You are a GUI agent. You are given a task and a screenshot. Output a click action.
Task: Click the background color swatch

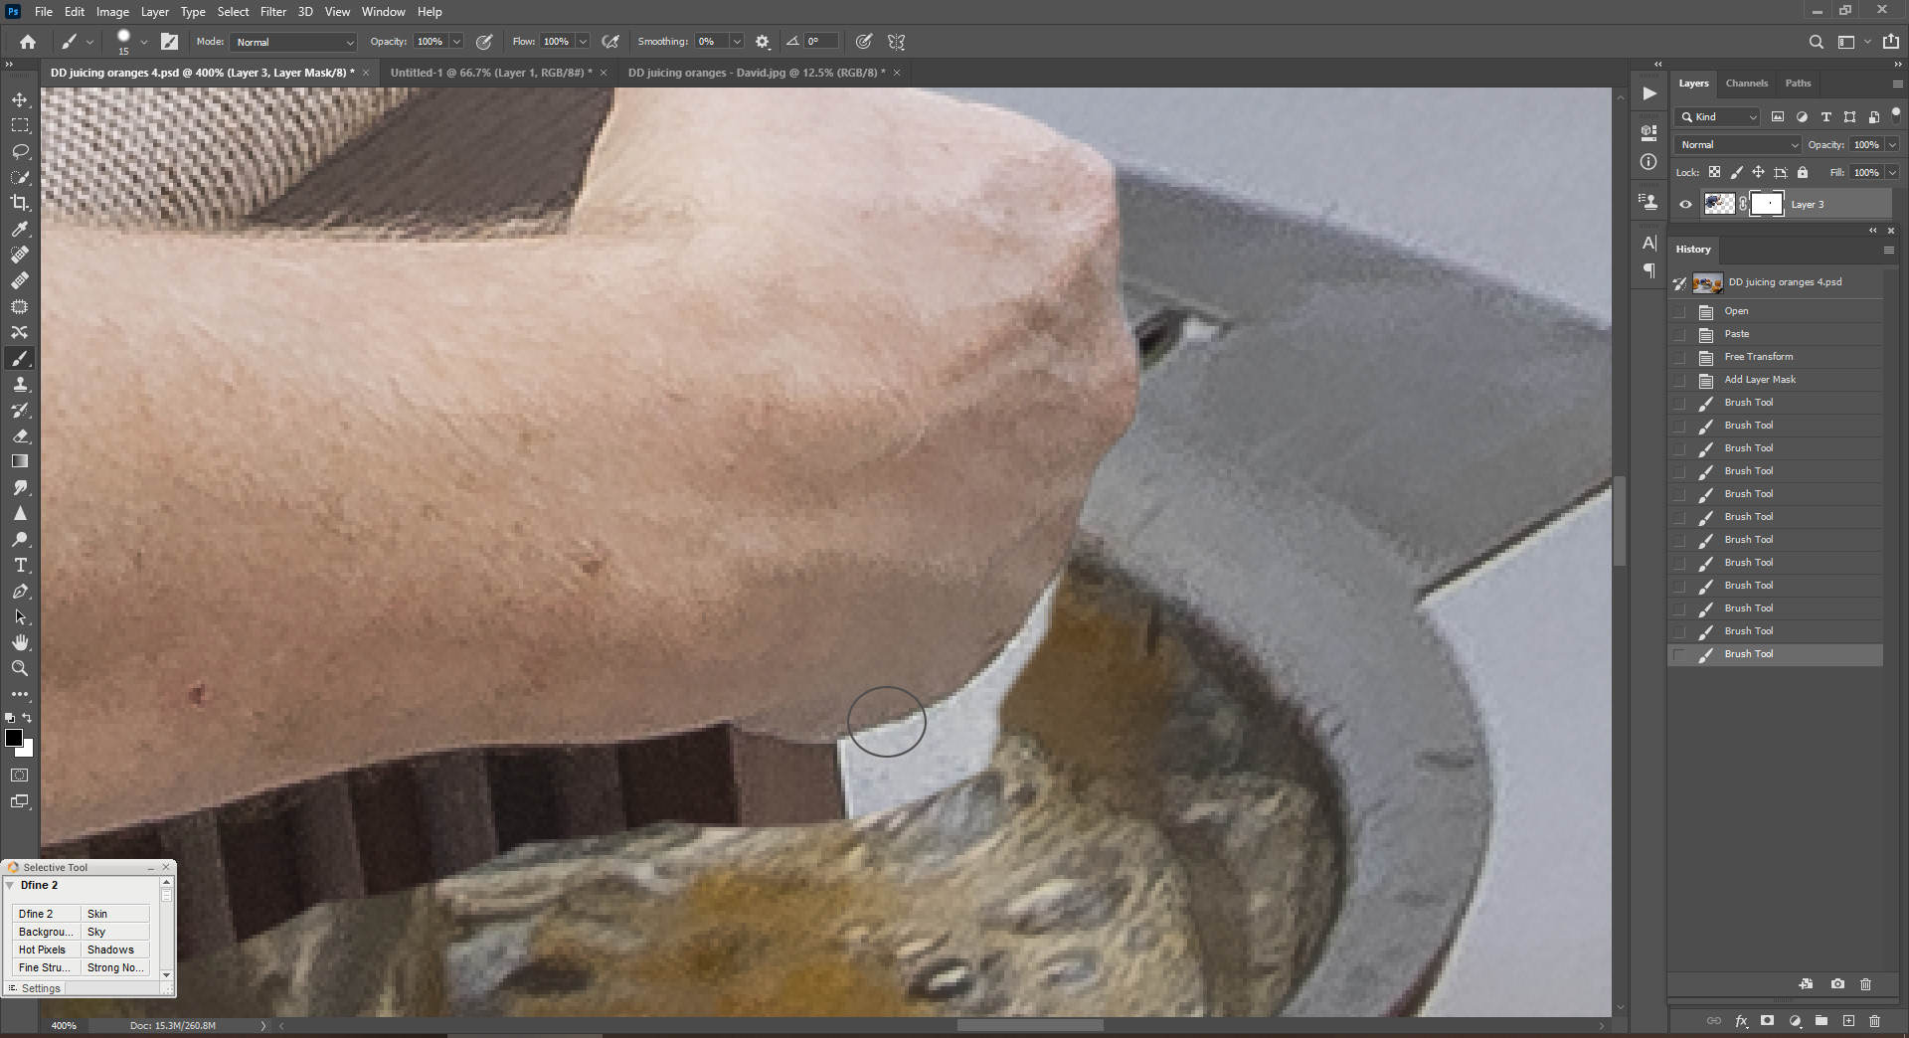[27, 750]
